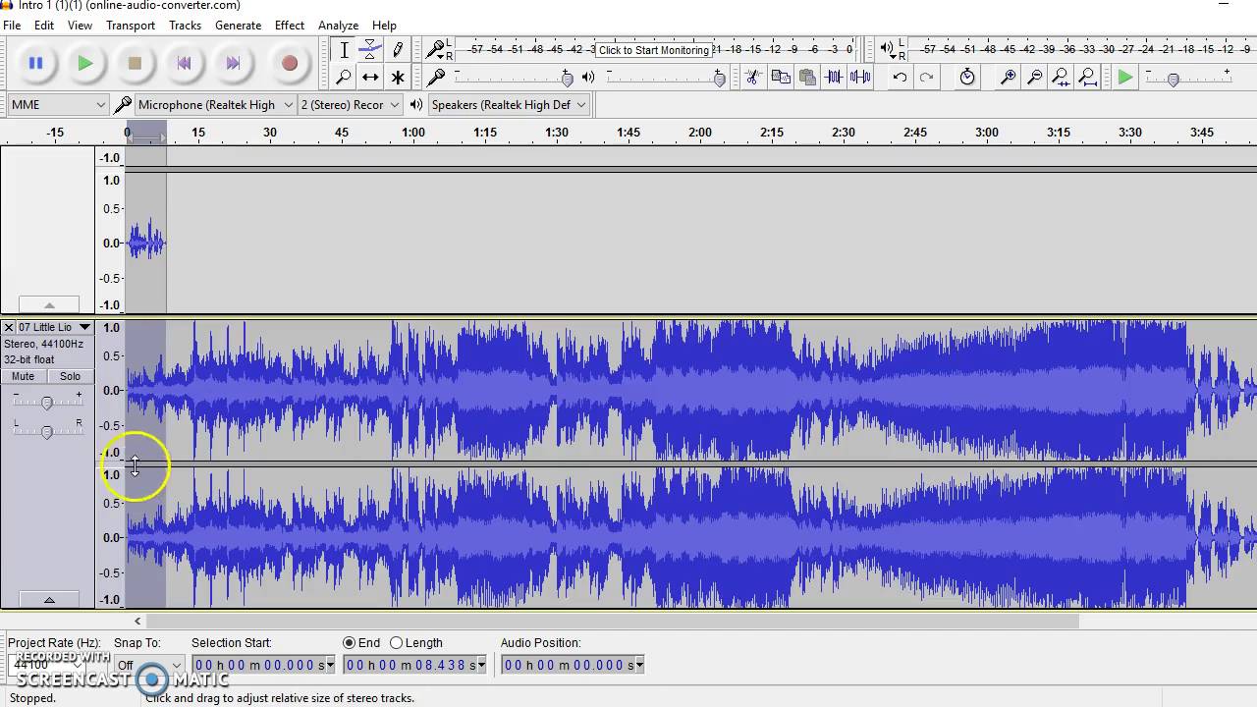Start playback with the green Play button
The width and height of the screenshot is (1257, 707).
pos(85,64)
